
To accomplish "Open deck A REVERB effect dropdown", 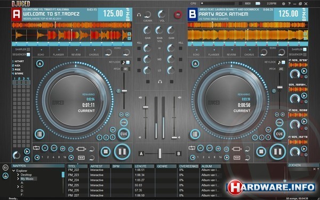I will [x=76, y=50].
